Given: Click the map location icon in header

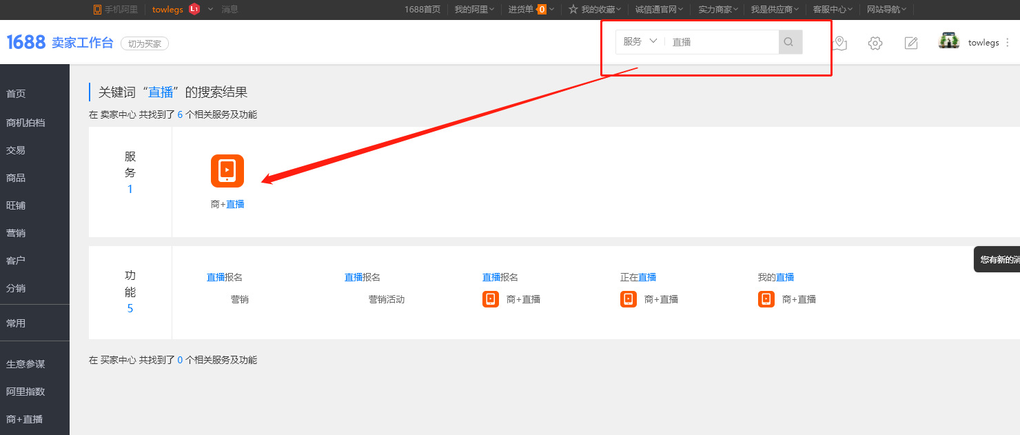Looking at the screenshot, I should [x=839, y=43].
